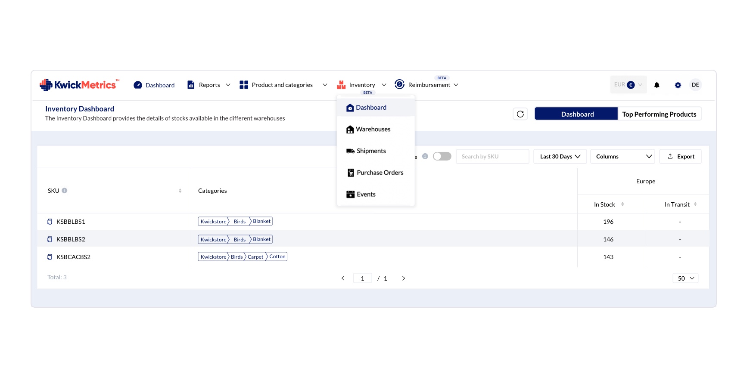The width and height of the screenshot is (747, 377).
Task: Click Reimbursement in top navigation
Action: [429, 85]
